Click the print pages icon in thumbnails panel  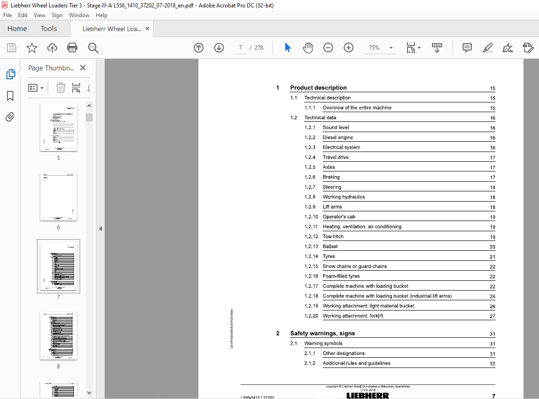pos(76,88)
